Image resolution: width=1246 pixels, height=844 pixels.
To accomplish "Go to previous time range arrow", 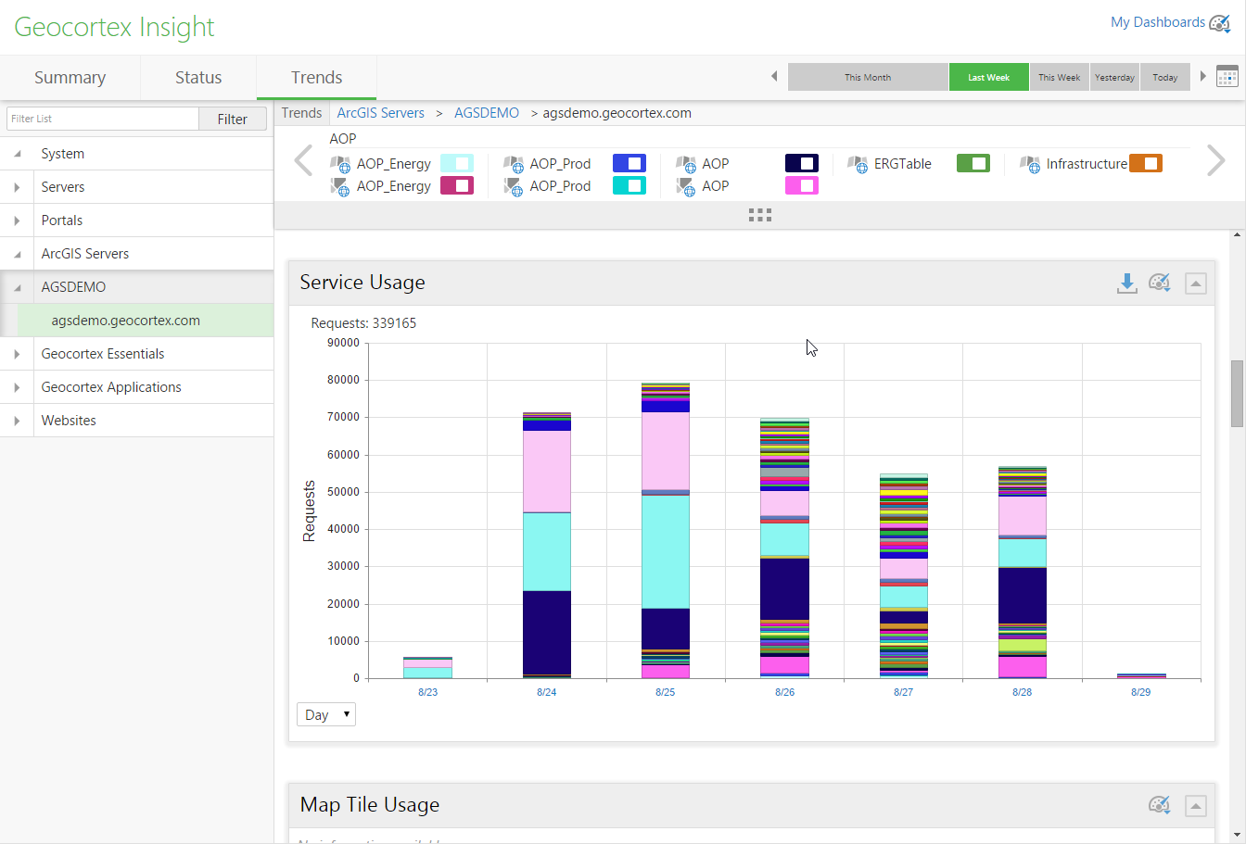I will tap(774, 77).
